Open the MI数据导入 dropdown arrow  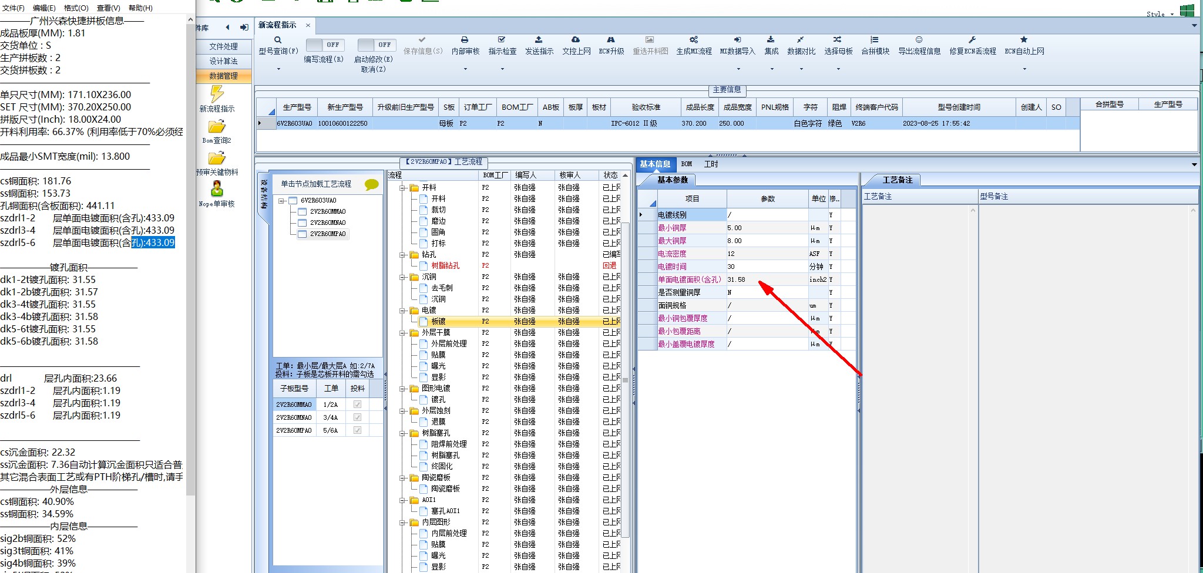point(738,69)
